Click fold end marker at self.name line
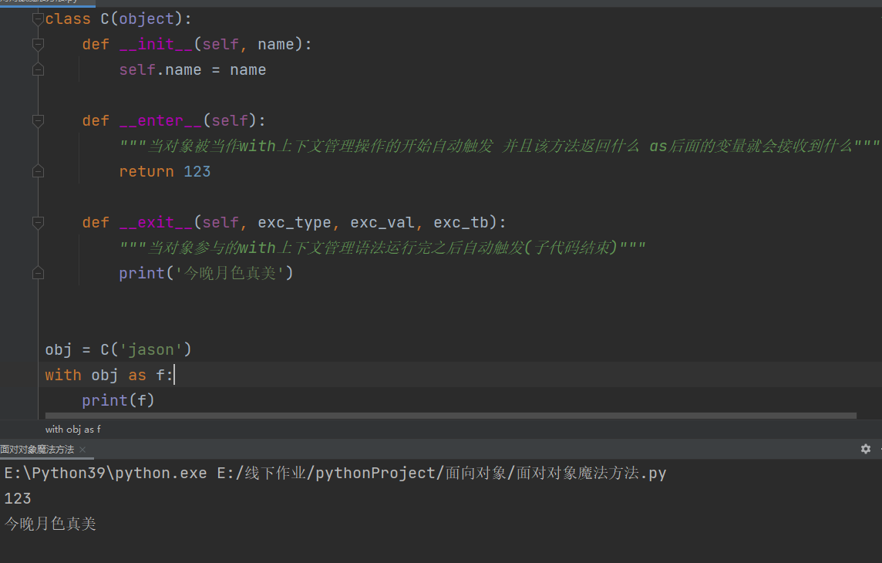The height and width of the screenshot is (563, 882). pyautogui.click(x=39, y=69)
